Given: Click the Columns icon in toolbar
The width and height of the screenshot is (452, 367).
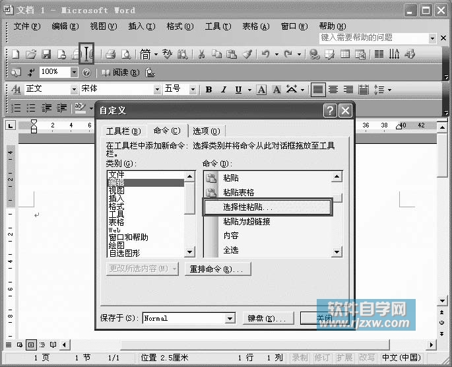Looking at the screenshot, I should [x=379, y=54].
